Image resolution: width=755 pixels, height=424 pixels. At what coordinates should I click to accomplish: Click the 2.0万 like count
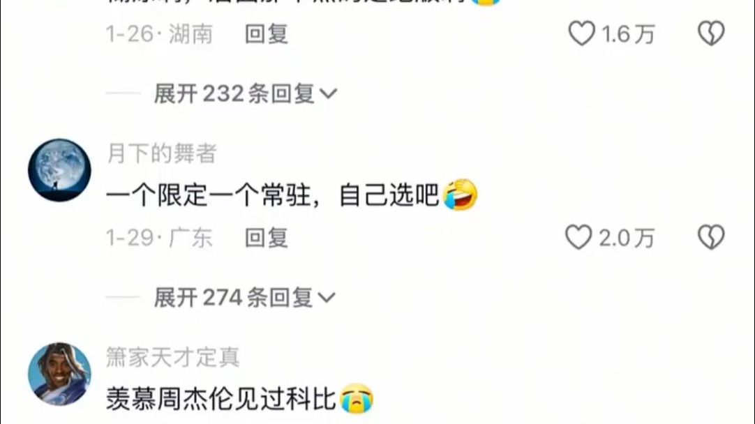(x=627, y=238)
